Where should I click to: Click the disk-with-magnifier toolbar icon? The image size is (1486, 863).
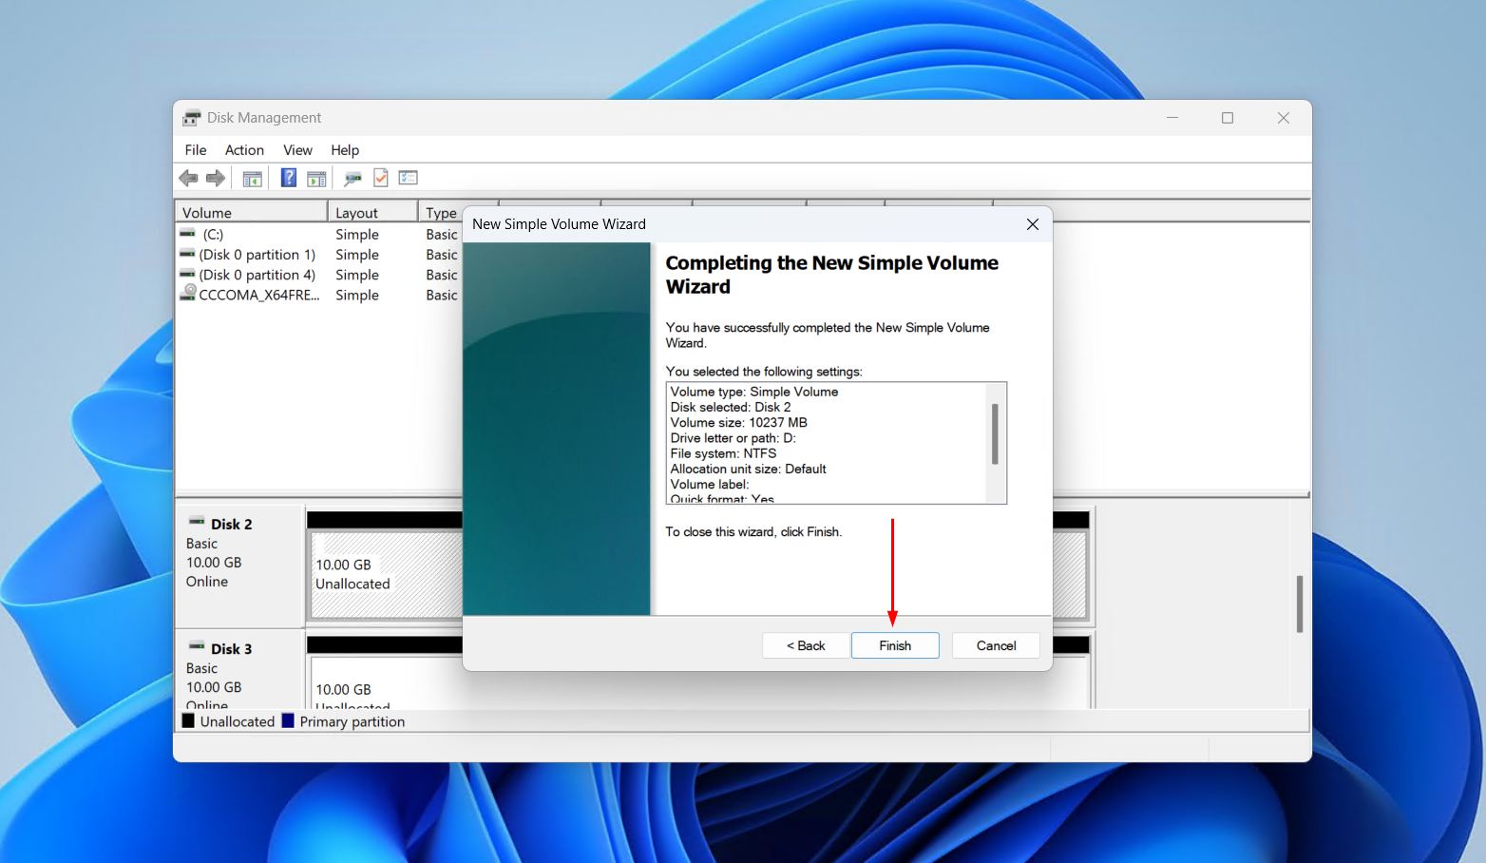[x=352, y=178]
